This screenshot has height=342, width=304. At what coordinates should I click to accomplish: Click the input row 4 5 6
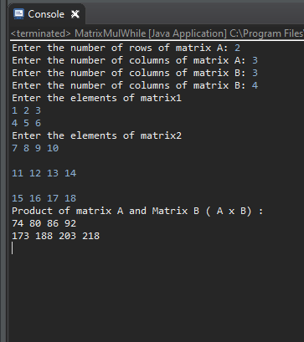26,123
